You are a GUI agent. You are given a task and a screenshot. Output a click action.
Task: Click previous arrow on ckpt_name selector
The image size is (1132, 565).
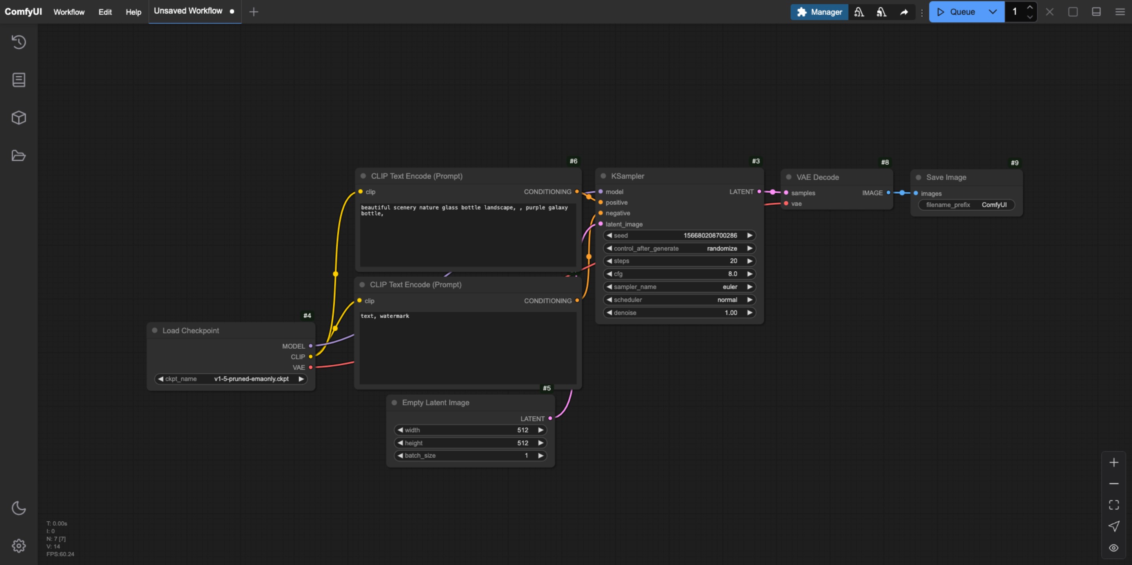160,379
